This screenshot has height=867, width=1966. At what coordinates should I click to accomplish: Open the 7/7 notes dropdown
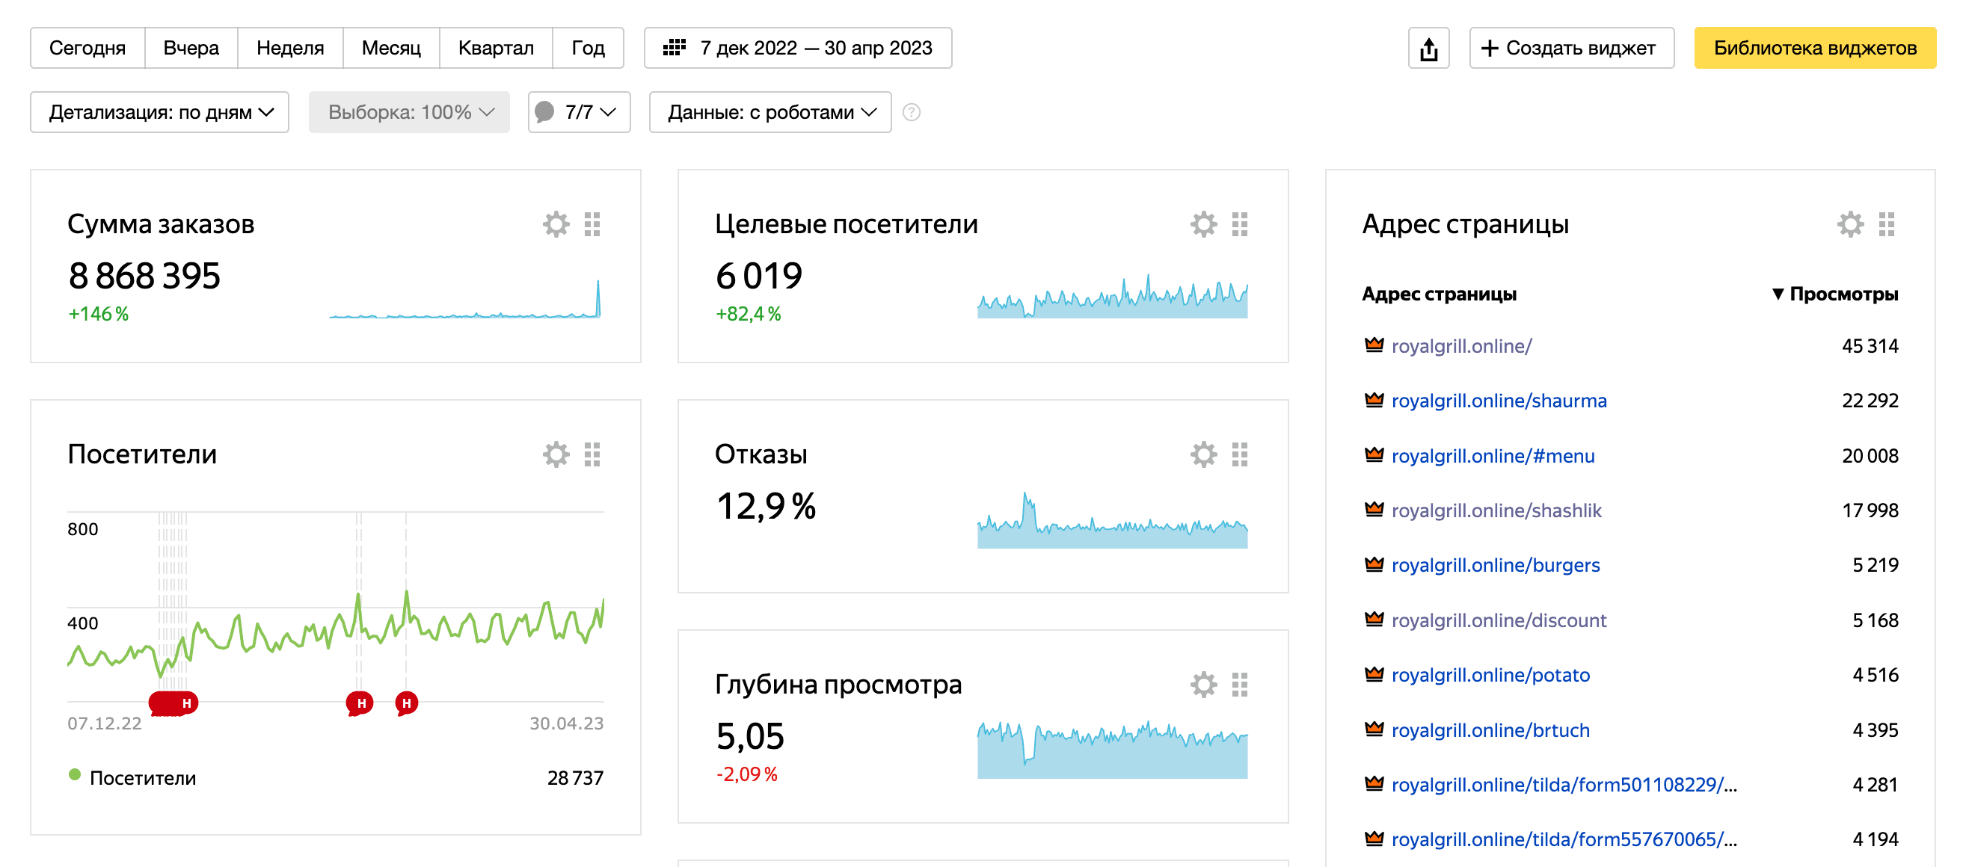580,112
